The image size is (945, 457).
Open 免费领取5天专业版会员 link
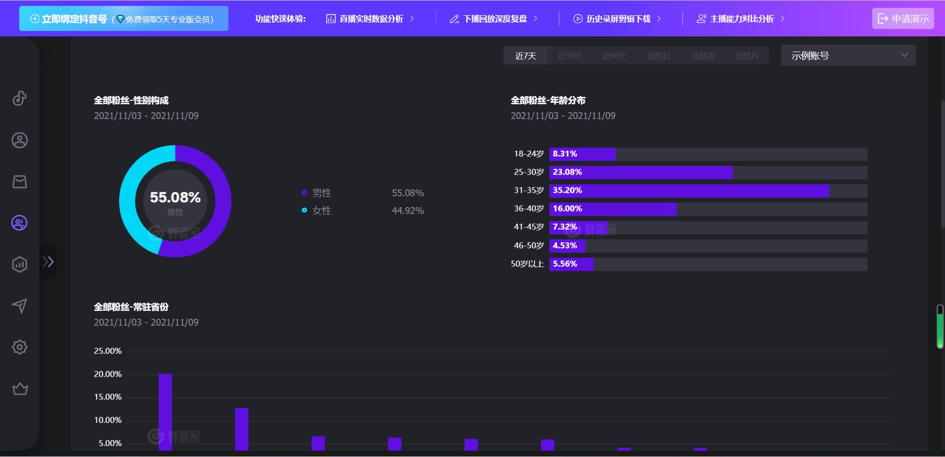[x=170, y=19]
